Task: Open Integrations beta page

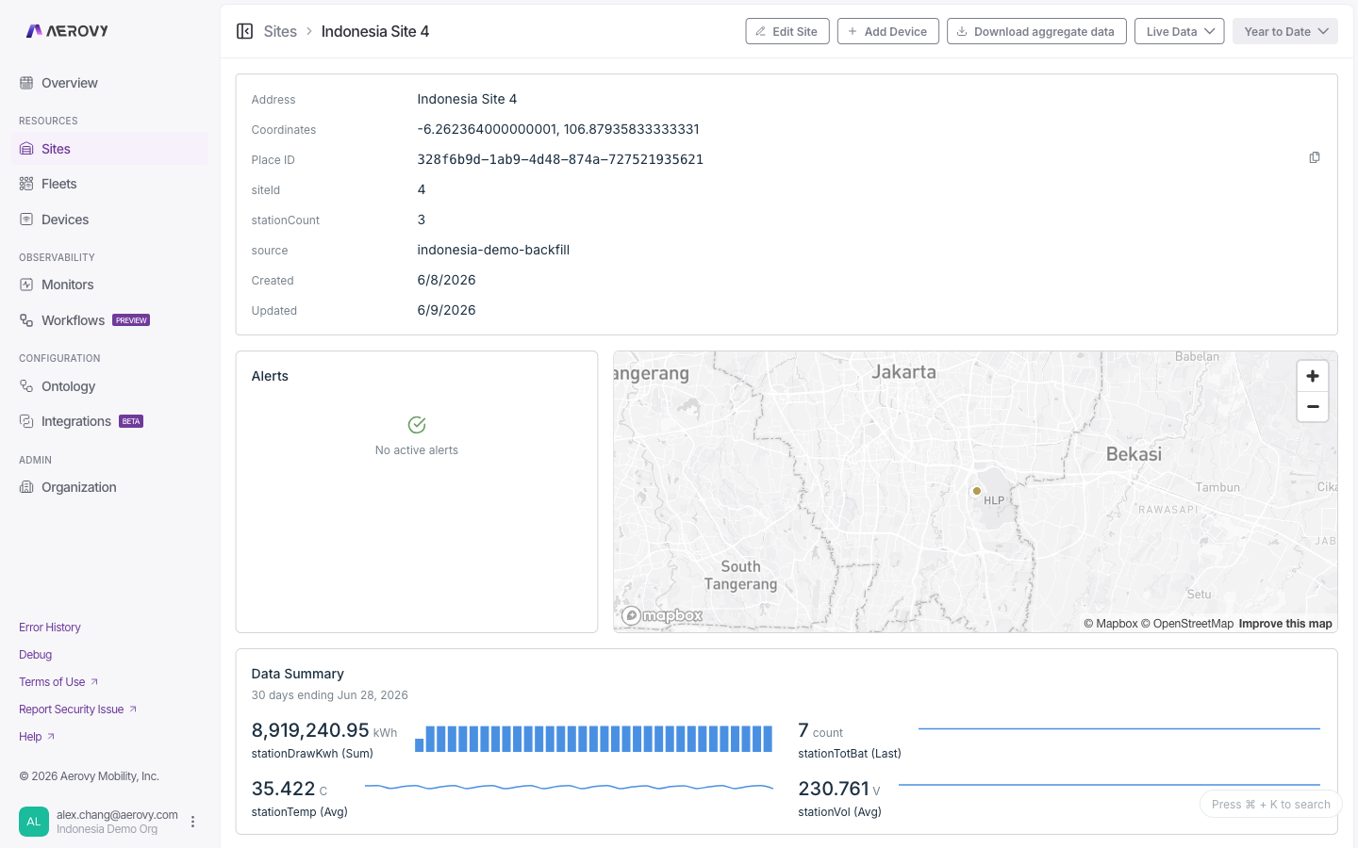Action: click(x=109, y=421)
